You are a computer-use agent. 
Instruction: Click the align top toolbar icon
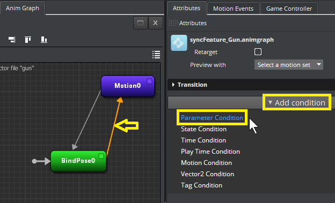tap(28, 40)
